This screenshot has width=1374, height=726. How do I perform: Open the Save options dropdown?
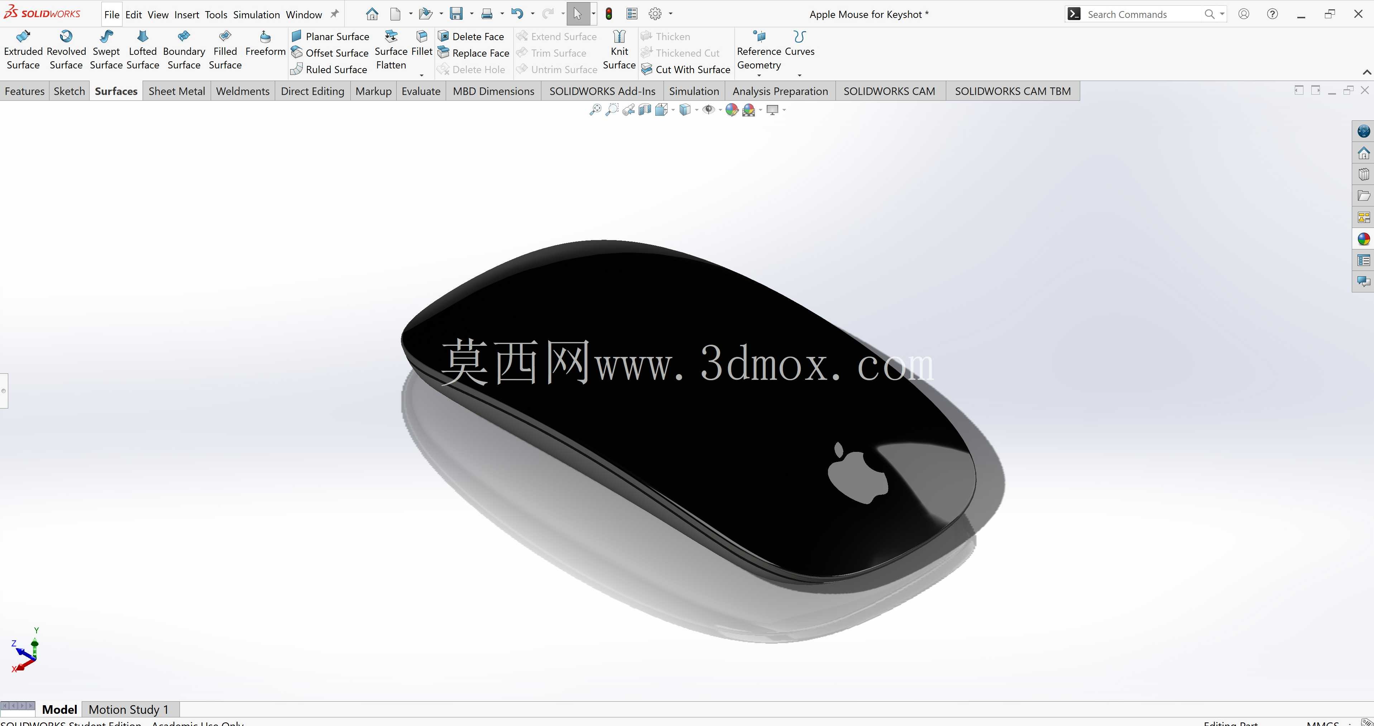471,14
